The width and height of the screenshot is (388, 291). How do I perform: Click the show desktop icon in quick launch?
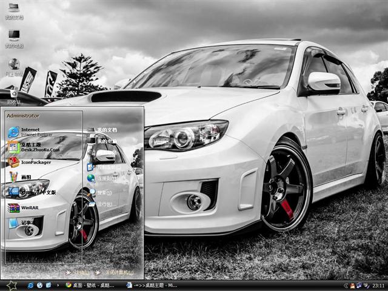point(48,286)
